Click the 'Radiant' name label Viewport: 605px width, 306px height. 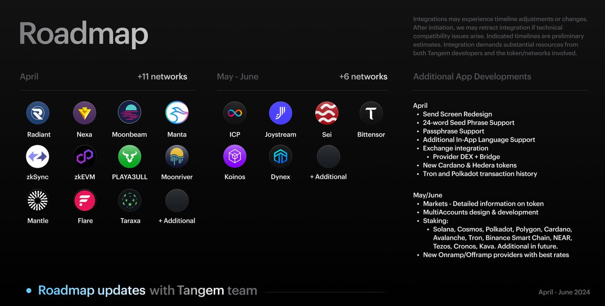(39, 134)
